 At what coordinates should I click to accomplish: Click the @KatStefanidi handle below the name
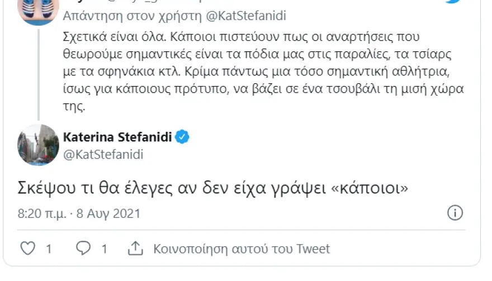[x=104, y=155]
